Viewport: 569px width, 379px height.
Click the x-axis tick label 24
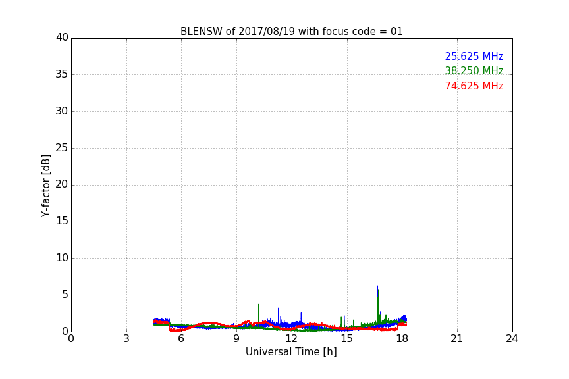[512, 339]
